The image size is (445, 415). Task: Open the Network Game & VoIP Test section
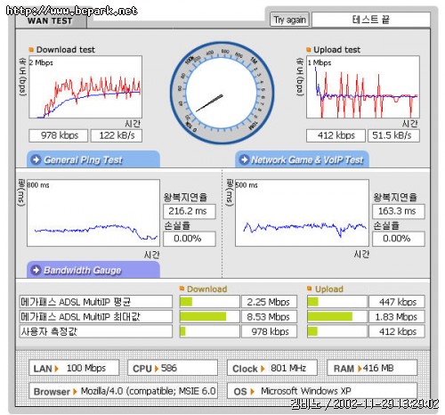click(302, 159)
